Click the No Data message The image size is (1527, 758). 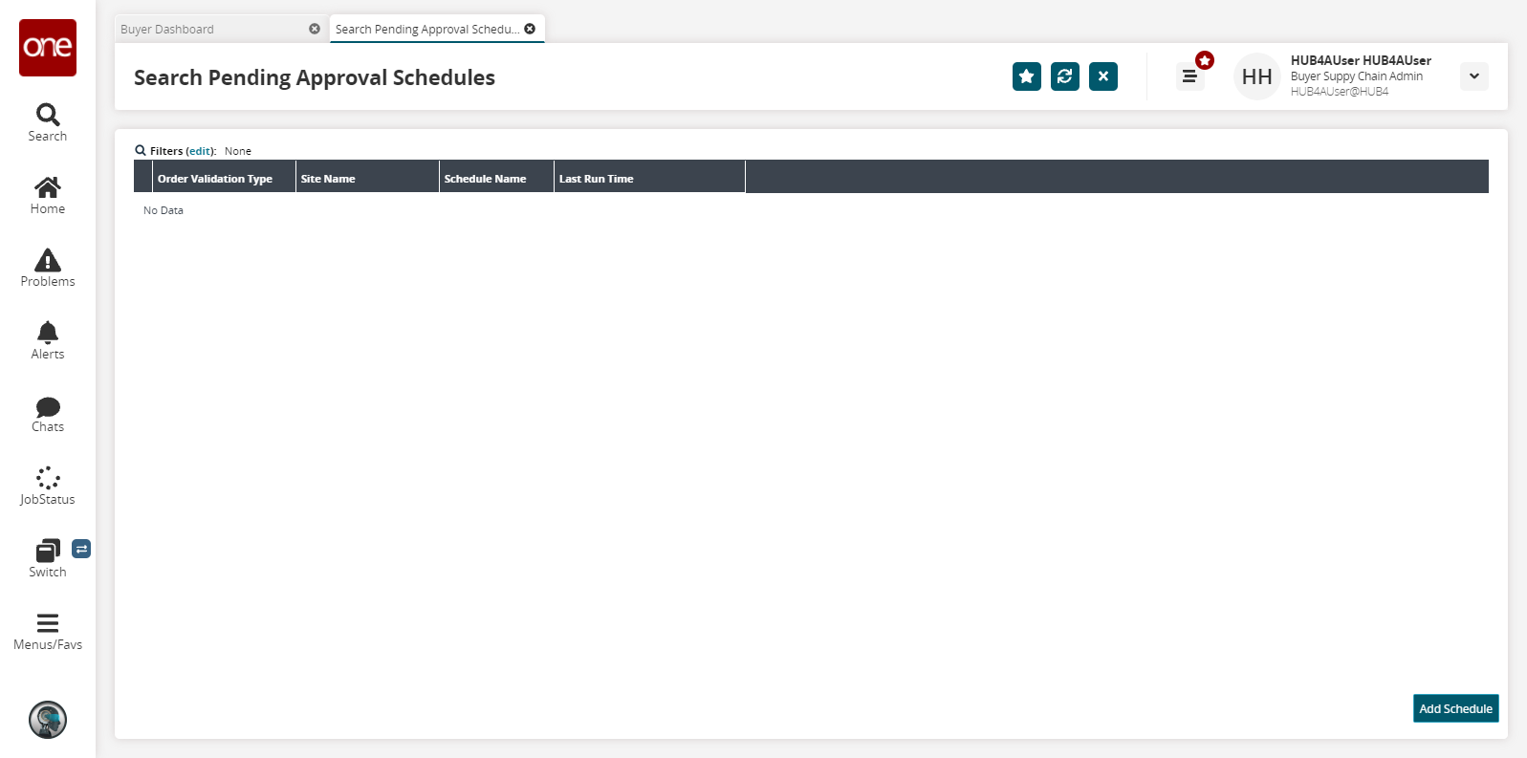click(164, 210)
